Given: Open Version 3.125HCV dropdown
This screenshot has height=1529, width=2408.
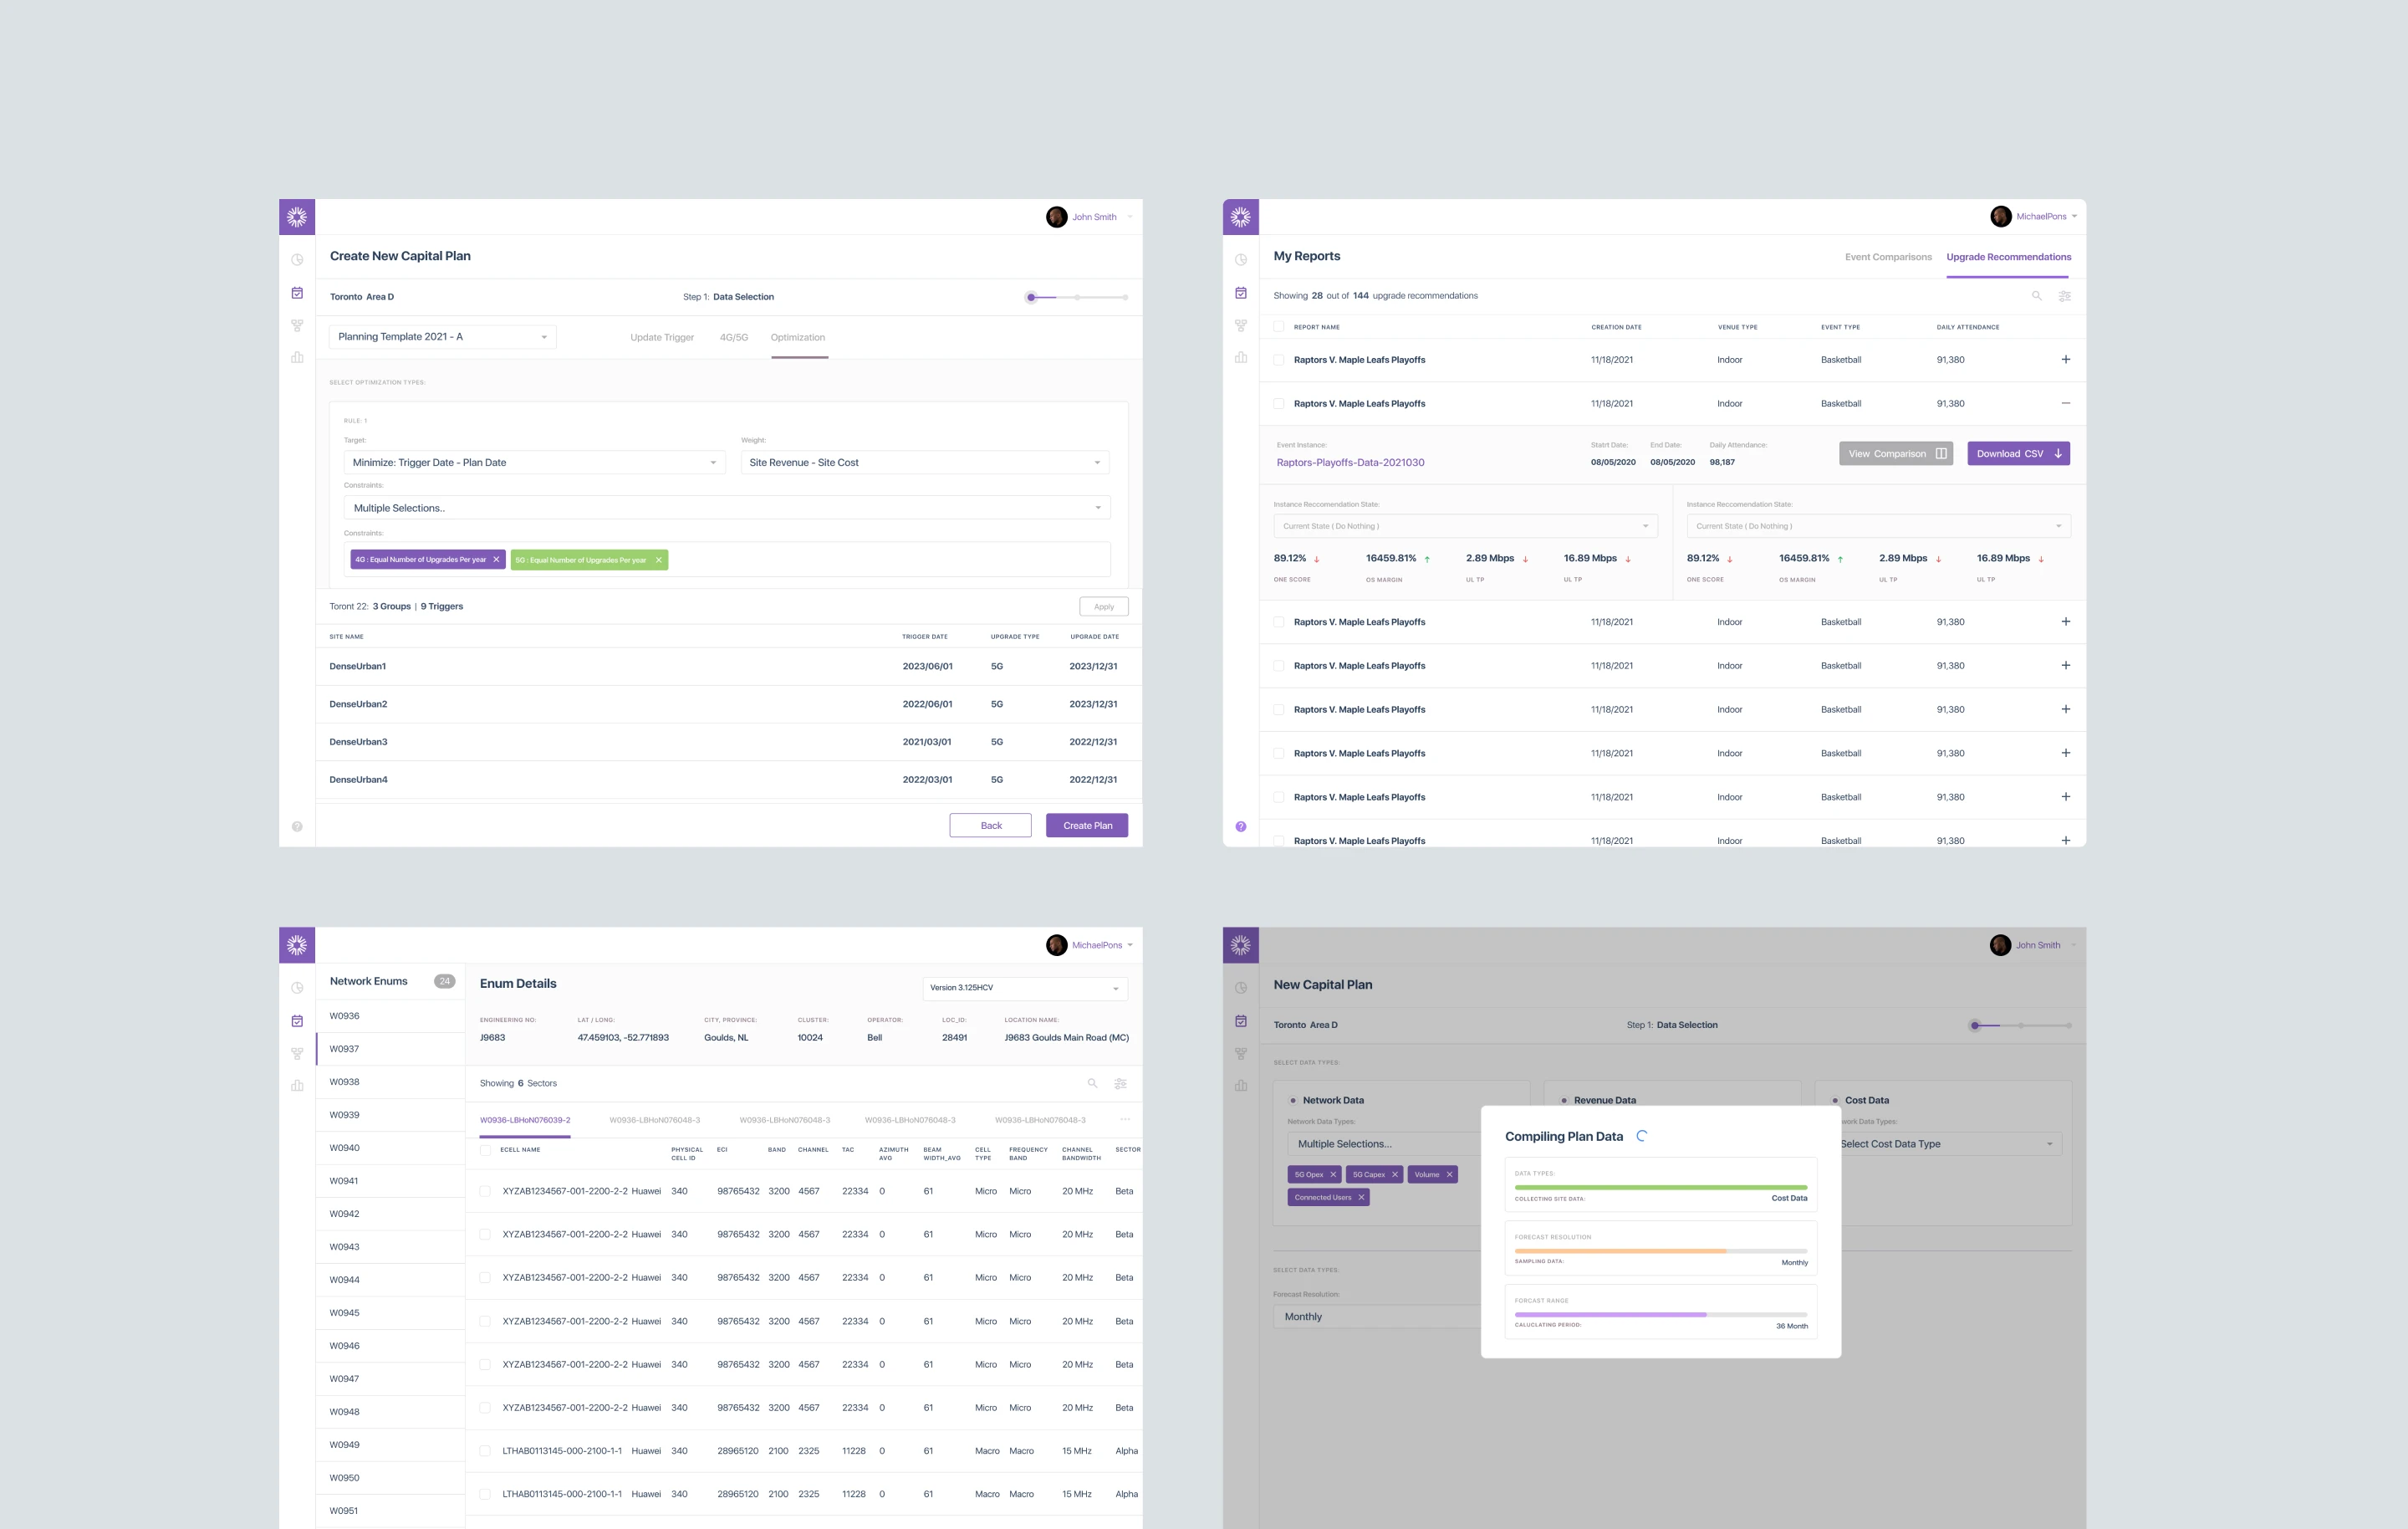Looking at the screenshot, I should click(1024, 988).
